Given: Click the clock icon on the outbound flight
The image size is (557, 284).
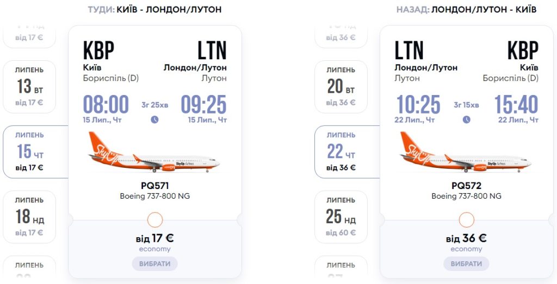Looking at the screenshot, I should [x=154, y=119].
